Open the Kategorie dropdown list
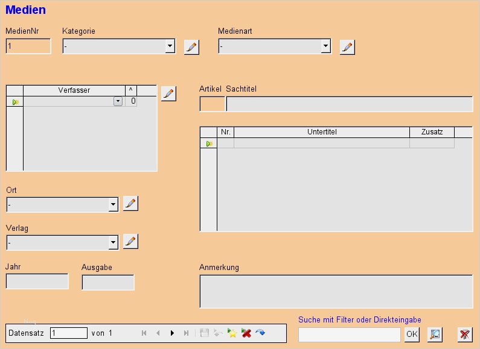Viewport: 480px width, 349px height. pyautogui.click(x=170, y=46)
